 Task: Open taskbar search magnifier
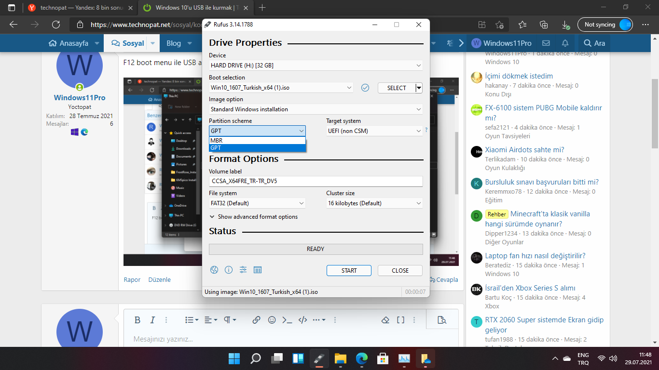tap(256, 358)
